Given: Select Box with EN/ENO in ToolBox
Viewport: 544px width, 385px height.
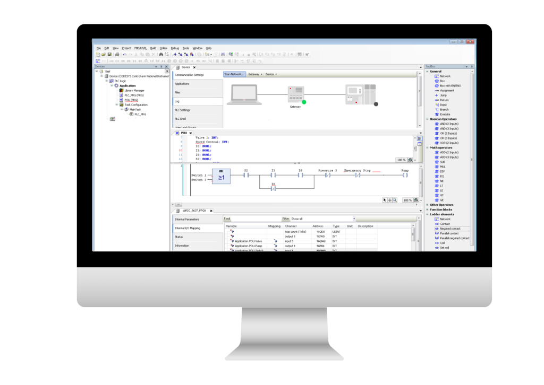Looking at the screenshot, I should tap(448, 85).
